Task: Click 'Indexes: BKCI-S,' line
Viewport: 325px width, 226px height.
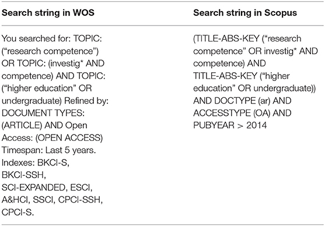Action: point(36,163)
